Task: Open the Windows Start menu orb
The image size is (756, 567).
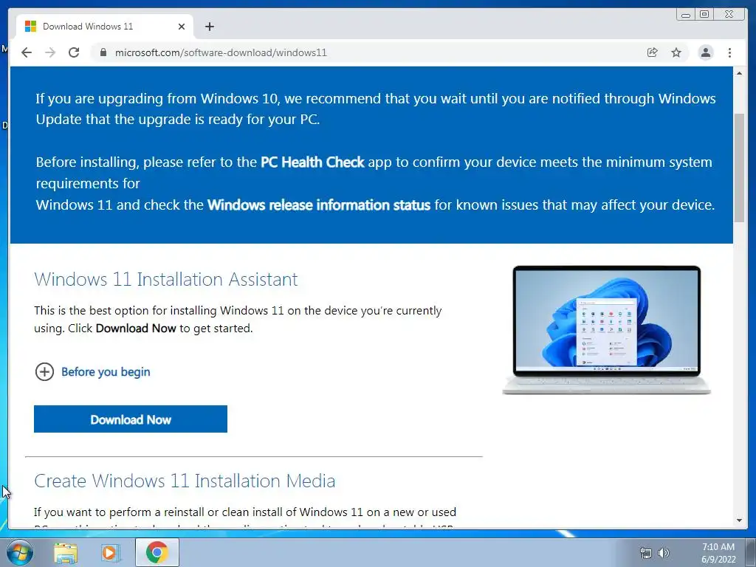Action: coord(19,552)
